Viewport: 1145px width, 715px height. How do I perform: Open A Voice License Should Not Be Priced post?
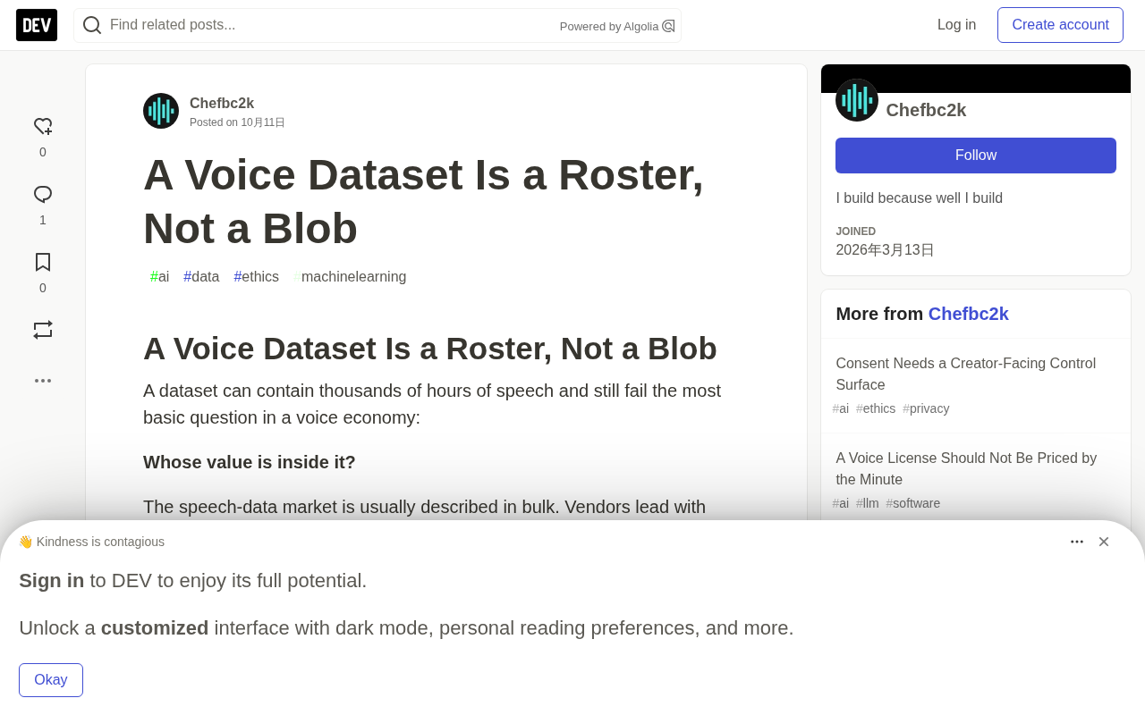click(x=966, y=469)
